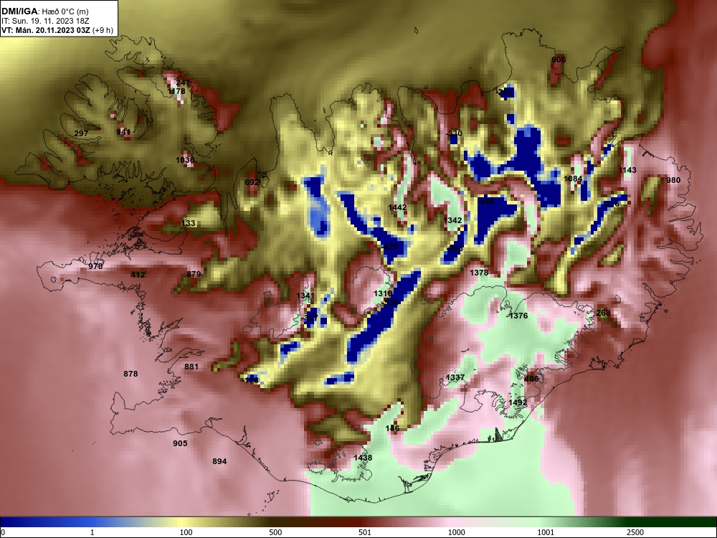Viewport: 717px width, 538px height.
Task: Click the map value 980
Action: (x=673, y=180)
